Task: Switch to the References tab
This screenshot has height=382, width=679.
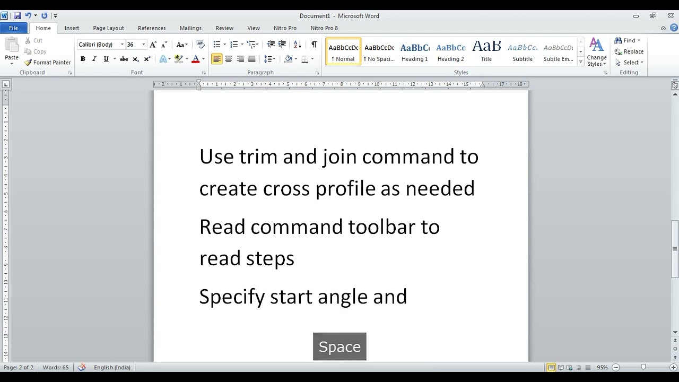Action: 152,28
